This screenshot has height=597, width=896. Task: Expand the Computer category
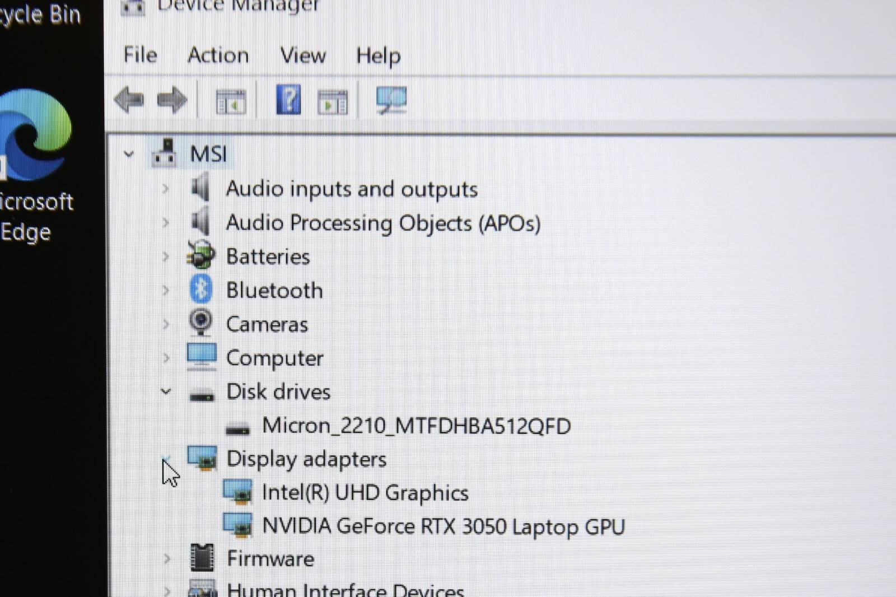click(166, 357)
